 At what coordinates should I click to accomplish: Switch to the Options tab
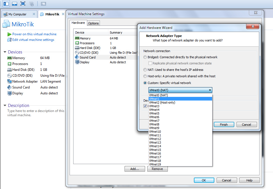(93, 23)
